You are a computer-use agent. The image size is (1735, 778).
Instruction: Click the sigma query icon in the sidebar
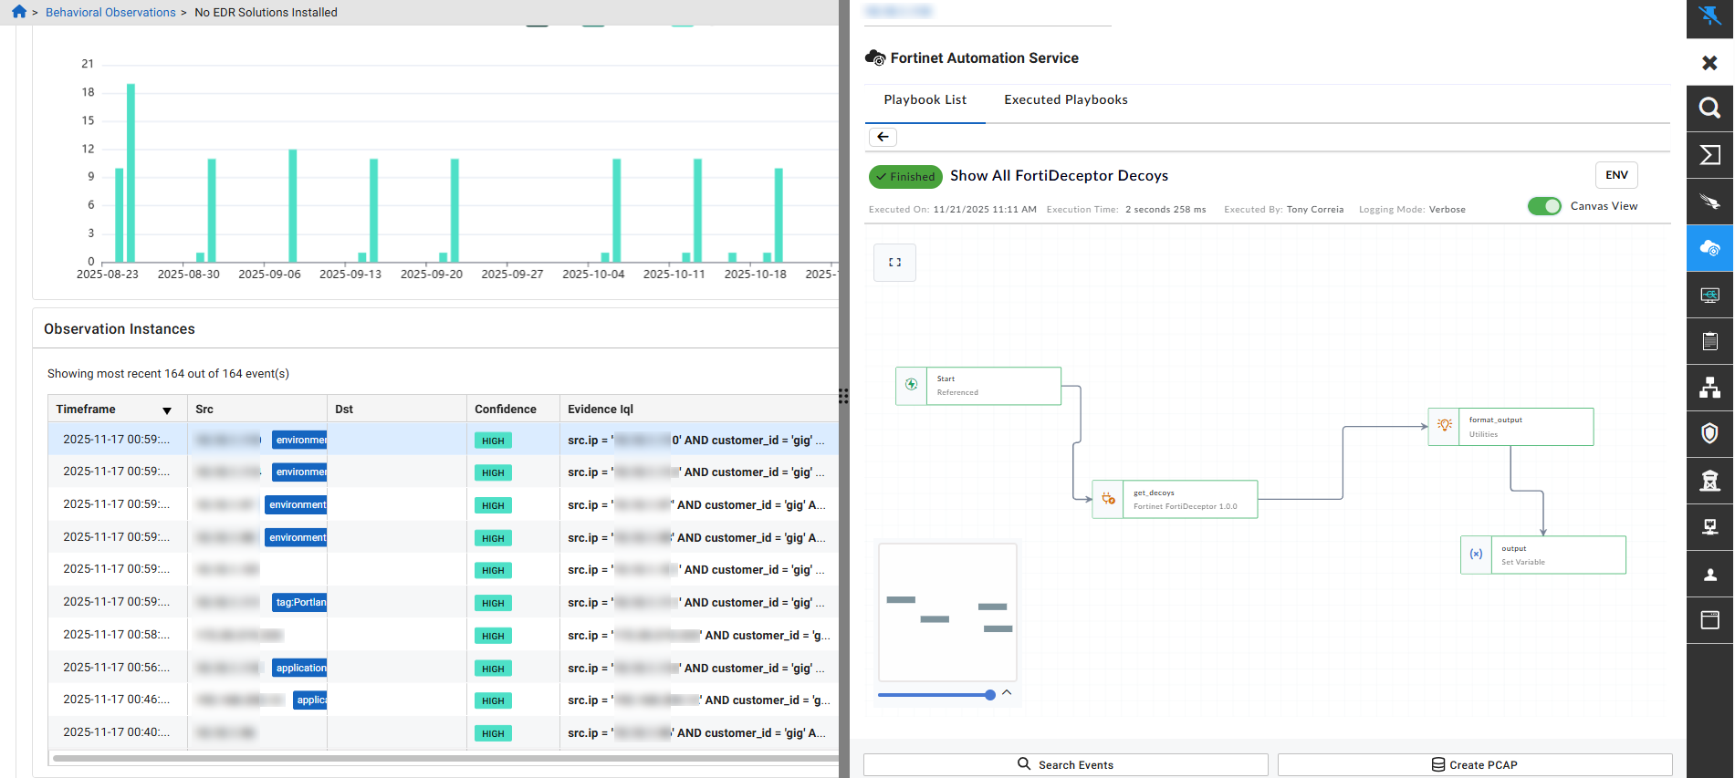click(1709, 155)
